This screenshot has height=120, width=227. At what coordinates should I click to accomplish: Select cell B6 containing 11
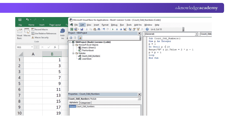tap(52, 90)
